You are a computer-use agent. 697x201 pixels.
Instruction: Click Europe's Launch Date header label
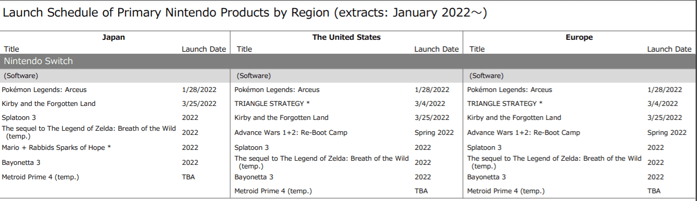click(669, 49)
